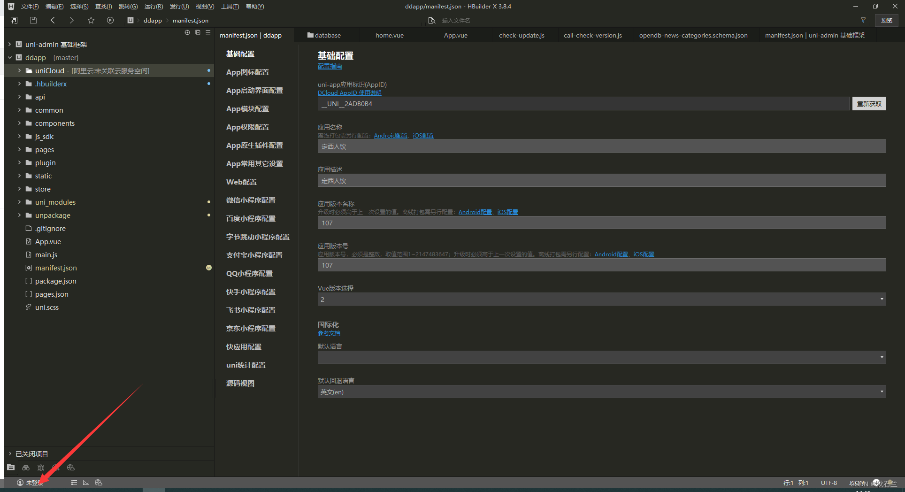Click the new file toolbar icon
Viewport: 905px width, 492px height.
(14, 20)
